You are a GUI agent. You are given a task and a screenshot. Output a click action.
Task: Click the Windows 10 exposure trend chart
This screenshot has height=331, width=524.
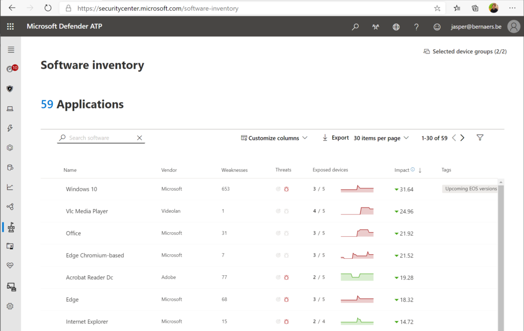pos(357,189)
